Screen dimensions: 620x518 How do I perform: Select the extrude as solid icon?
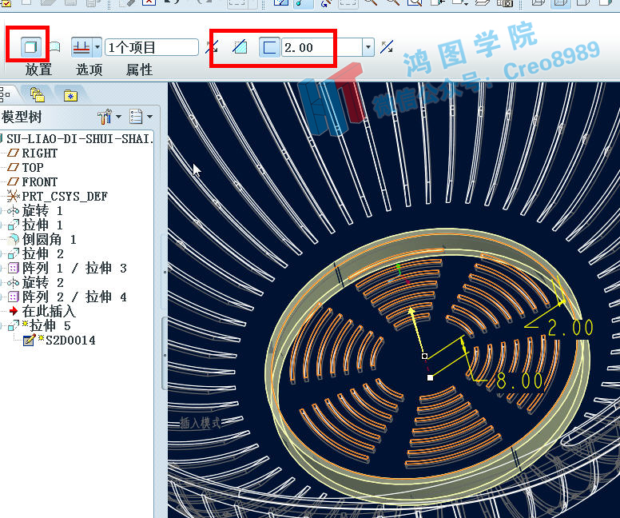coord(30,47)
